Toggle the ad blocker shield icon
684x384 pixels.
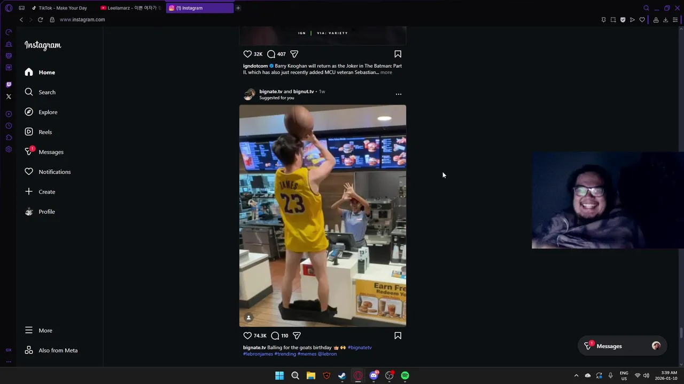tap(623, 20)
